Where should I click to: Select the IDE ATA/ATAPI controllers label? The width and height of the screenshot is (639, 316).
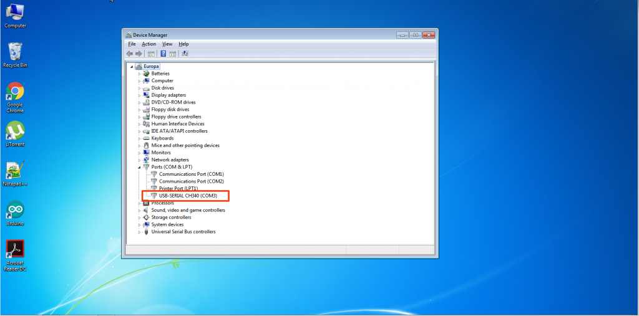pyautogui.click(x=179, y=131)
